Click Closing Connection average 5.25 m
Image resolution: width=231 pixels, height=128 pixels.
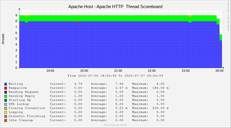pos(121,108)
